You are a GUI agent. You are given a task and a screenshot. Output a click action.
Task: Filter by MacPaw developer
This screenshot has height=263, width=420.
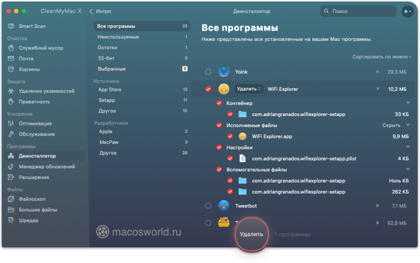pyautogui.click(x=142, y=142)
